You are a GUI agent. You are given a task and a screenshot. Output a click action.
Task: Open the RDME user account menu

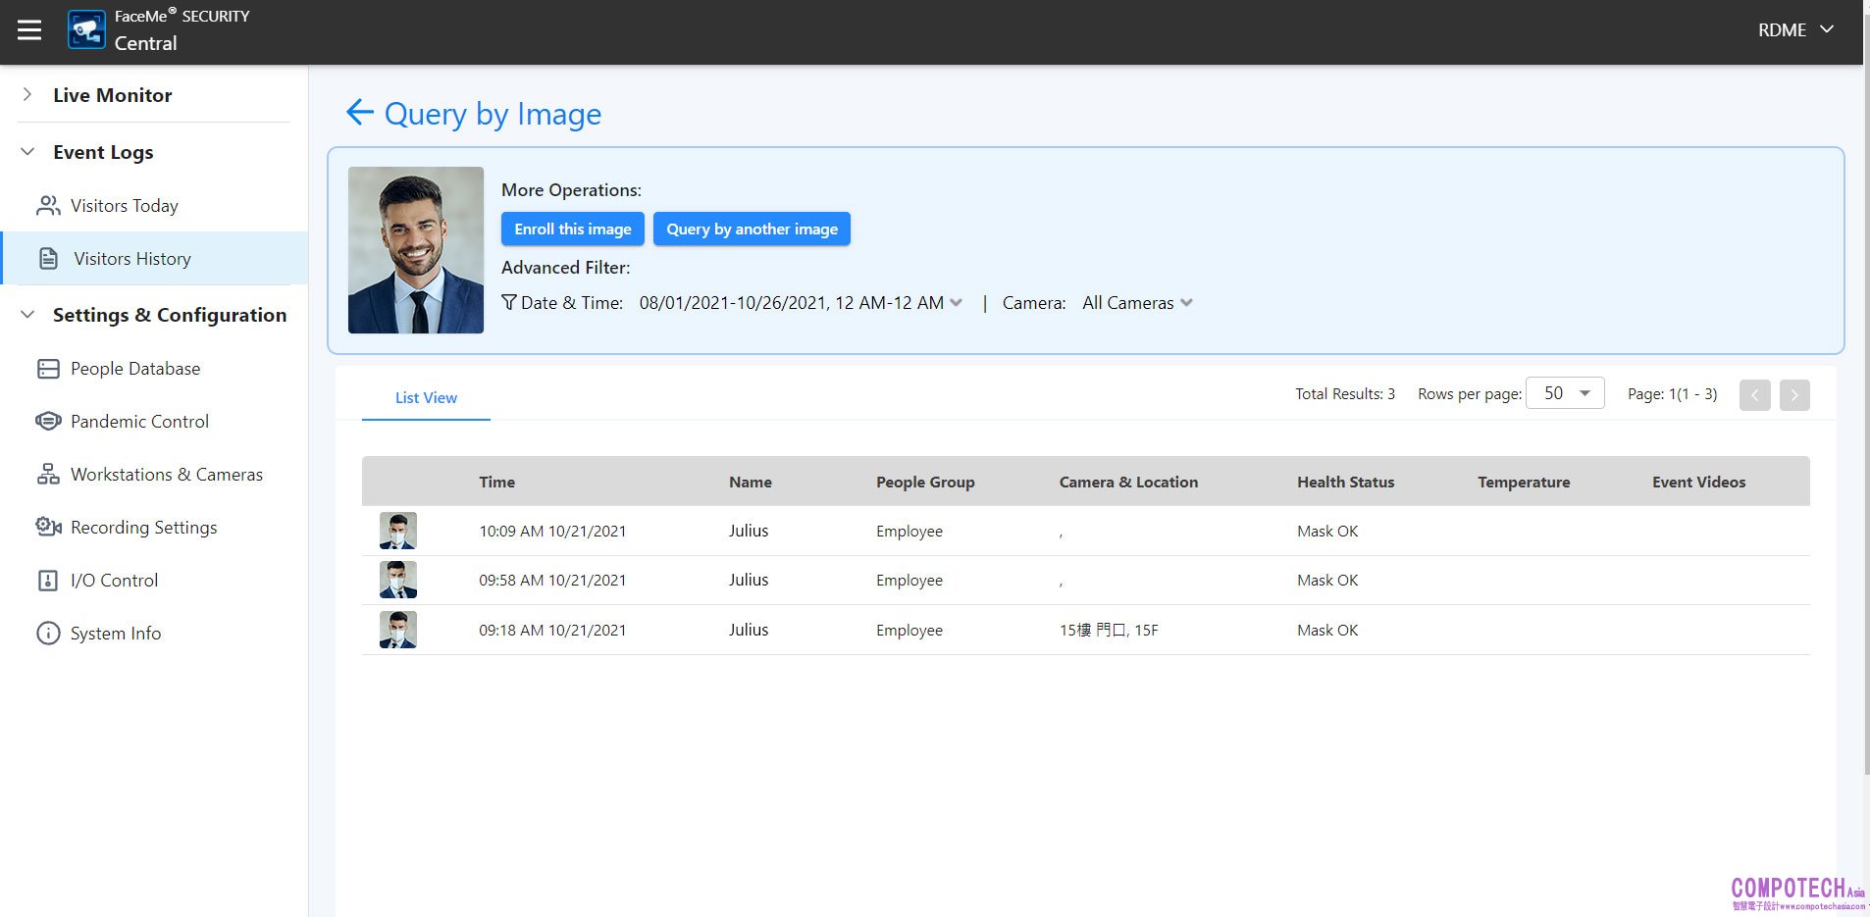tap(1794, 30)
